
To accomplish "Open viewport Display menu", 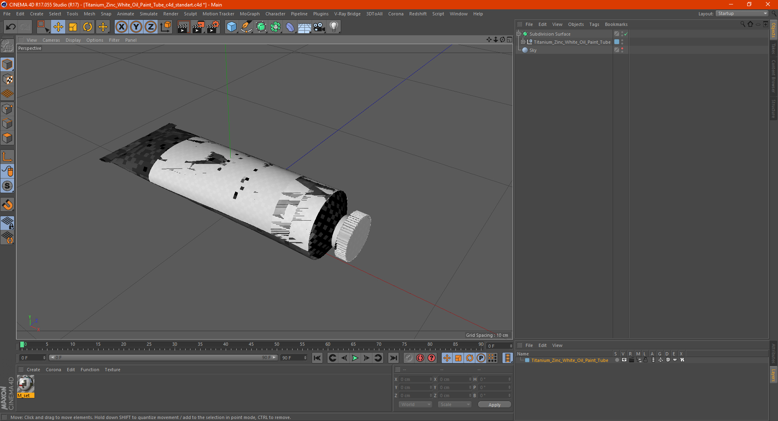I will pyautogui.click(x=73, y=40).
